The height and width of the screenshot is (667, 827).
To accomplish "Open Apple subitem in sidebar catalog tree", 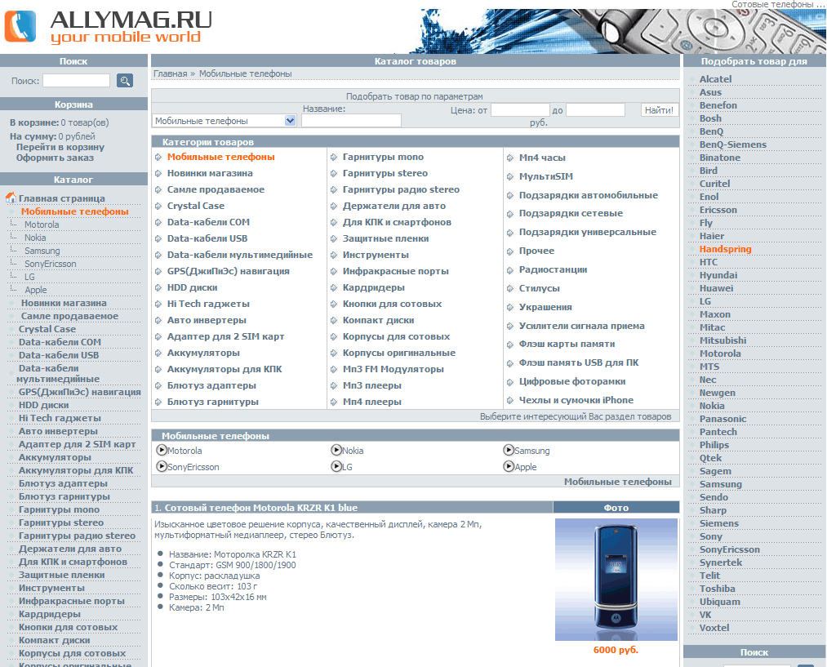I will (35, 290).
